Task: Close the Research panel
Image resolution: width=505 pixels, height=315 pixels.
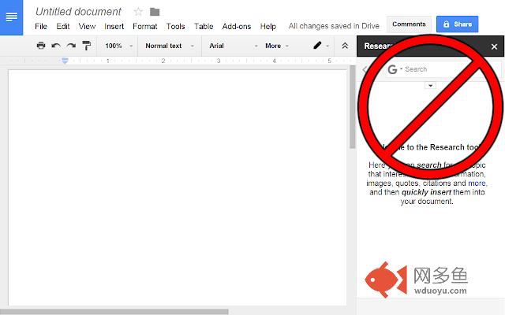Action: (x=495, y=46)
